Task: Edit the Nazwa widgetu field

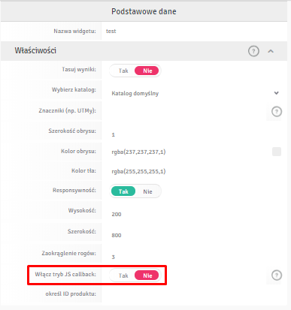Action: tap(194, 31)
